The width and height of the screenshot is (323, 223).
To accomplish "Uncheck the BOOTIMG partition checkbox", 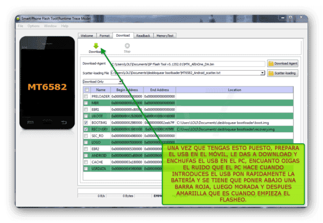I will 86,123.
